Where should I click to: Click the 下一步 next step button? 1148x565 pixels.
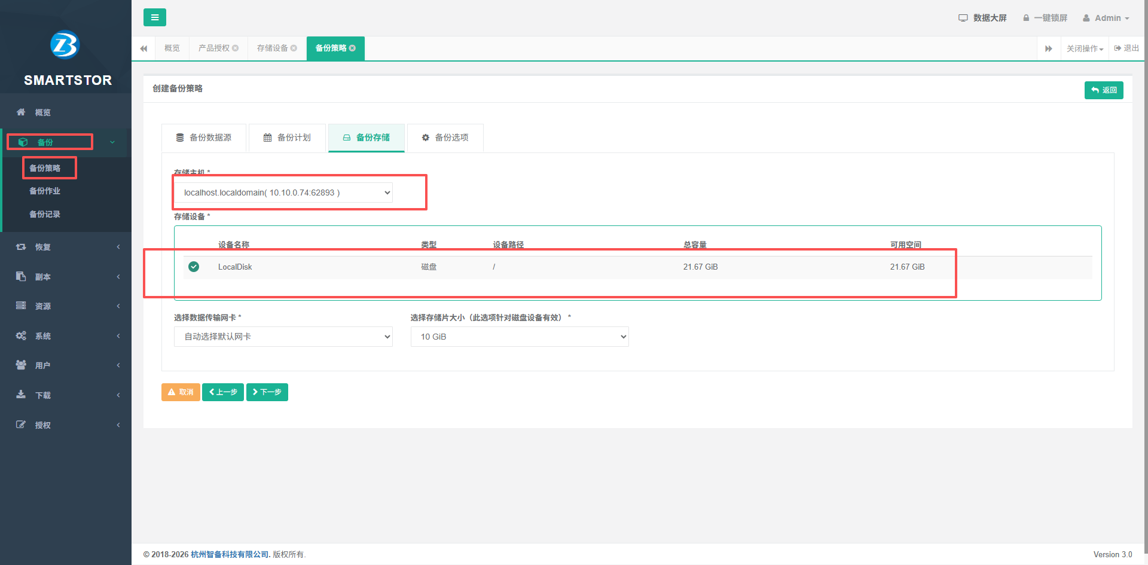point(267,392)
